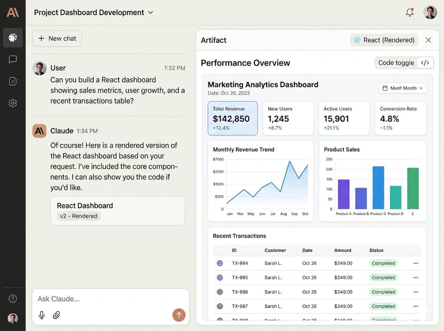Click the Product C blue bar

(378, 188)
